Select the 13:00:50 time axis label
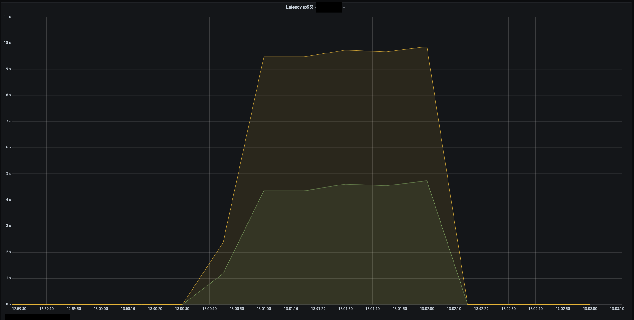 [237, 309]
